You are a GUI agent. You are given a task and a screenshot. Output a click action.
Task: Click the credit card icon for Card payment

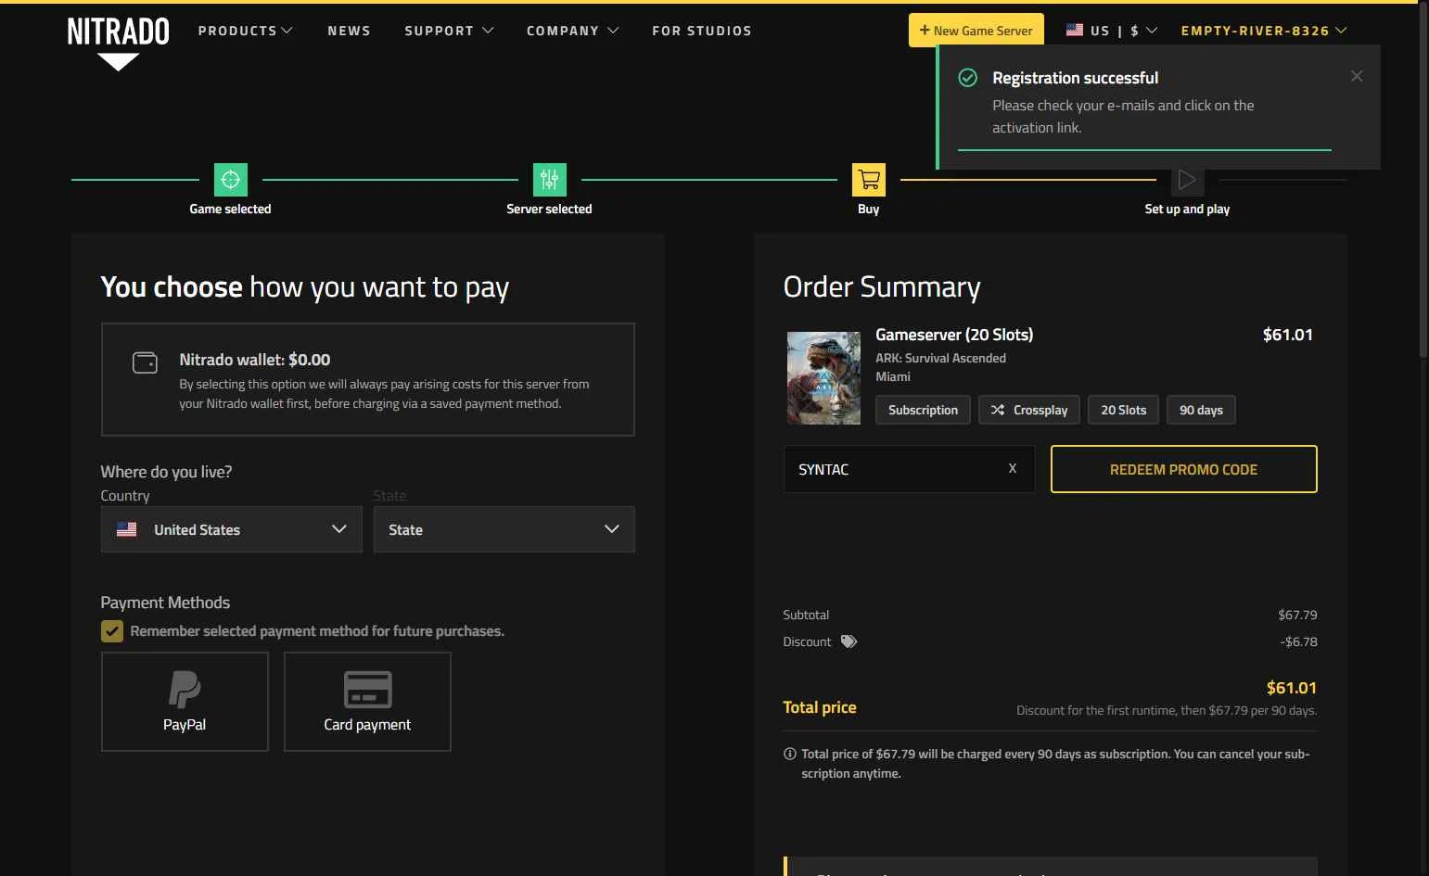click(x=367, y=690)
